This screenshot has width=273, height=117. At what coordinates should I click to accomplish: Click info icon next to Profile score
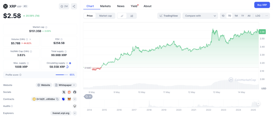tap(20, 75)
